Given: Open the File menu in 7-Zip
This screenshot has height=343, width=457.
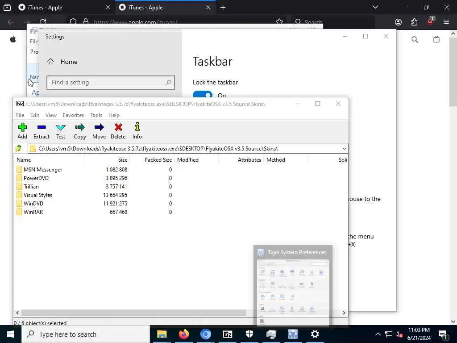Looking at the screenshot, I should (20, 115).
